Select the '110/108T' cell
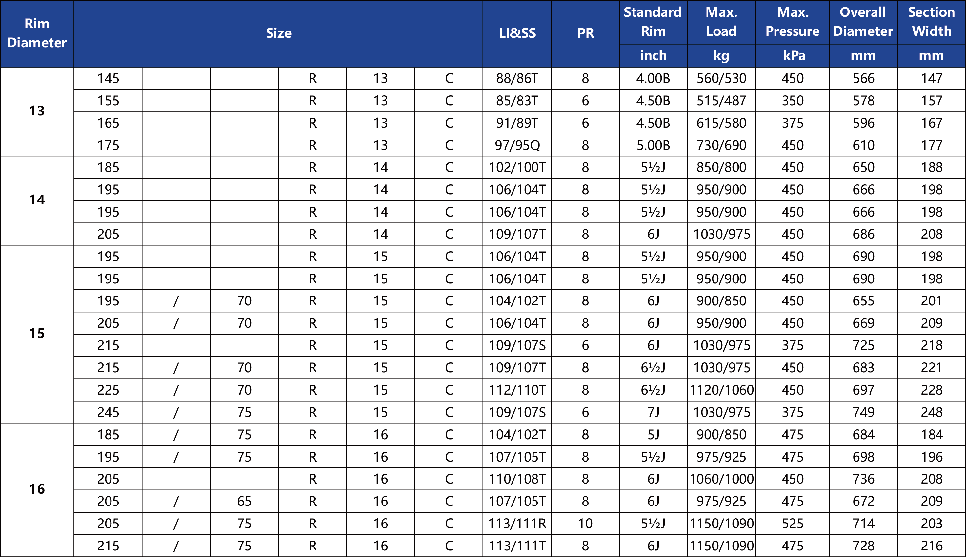Image resolution: width=966 pixels, height=557 pixels. (x=517, y=479)
